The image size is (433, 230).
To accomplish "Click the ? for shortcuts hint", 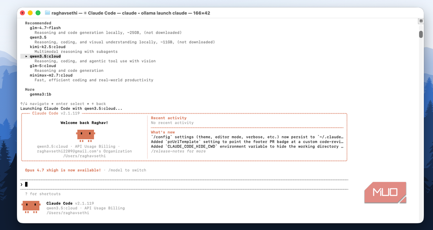I will coord(43,194).
